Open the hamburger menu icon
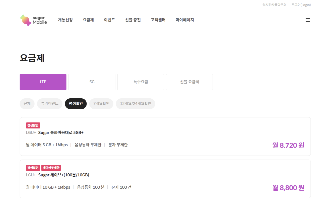The width and height of the screenshot is (332, 208). click(308, 20)
